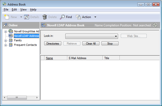Select Novell GroupWise Ad tree item
This screenshot has height=106, width=162.
coord(27,31)
